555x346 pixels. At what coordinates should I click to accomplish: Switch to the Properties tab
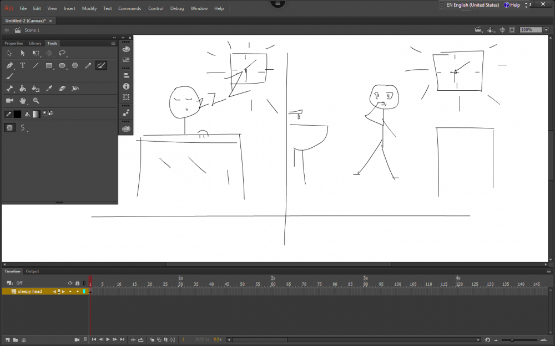point(14,43)
